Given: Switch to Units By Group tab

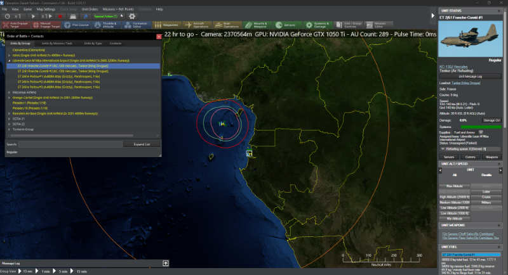Looking at the screenshot, I should point(20,43).
